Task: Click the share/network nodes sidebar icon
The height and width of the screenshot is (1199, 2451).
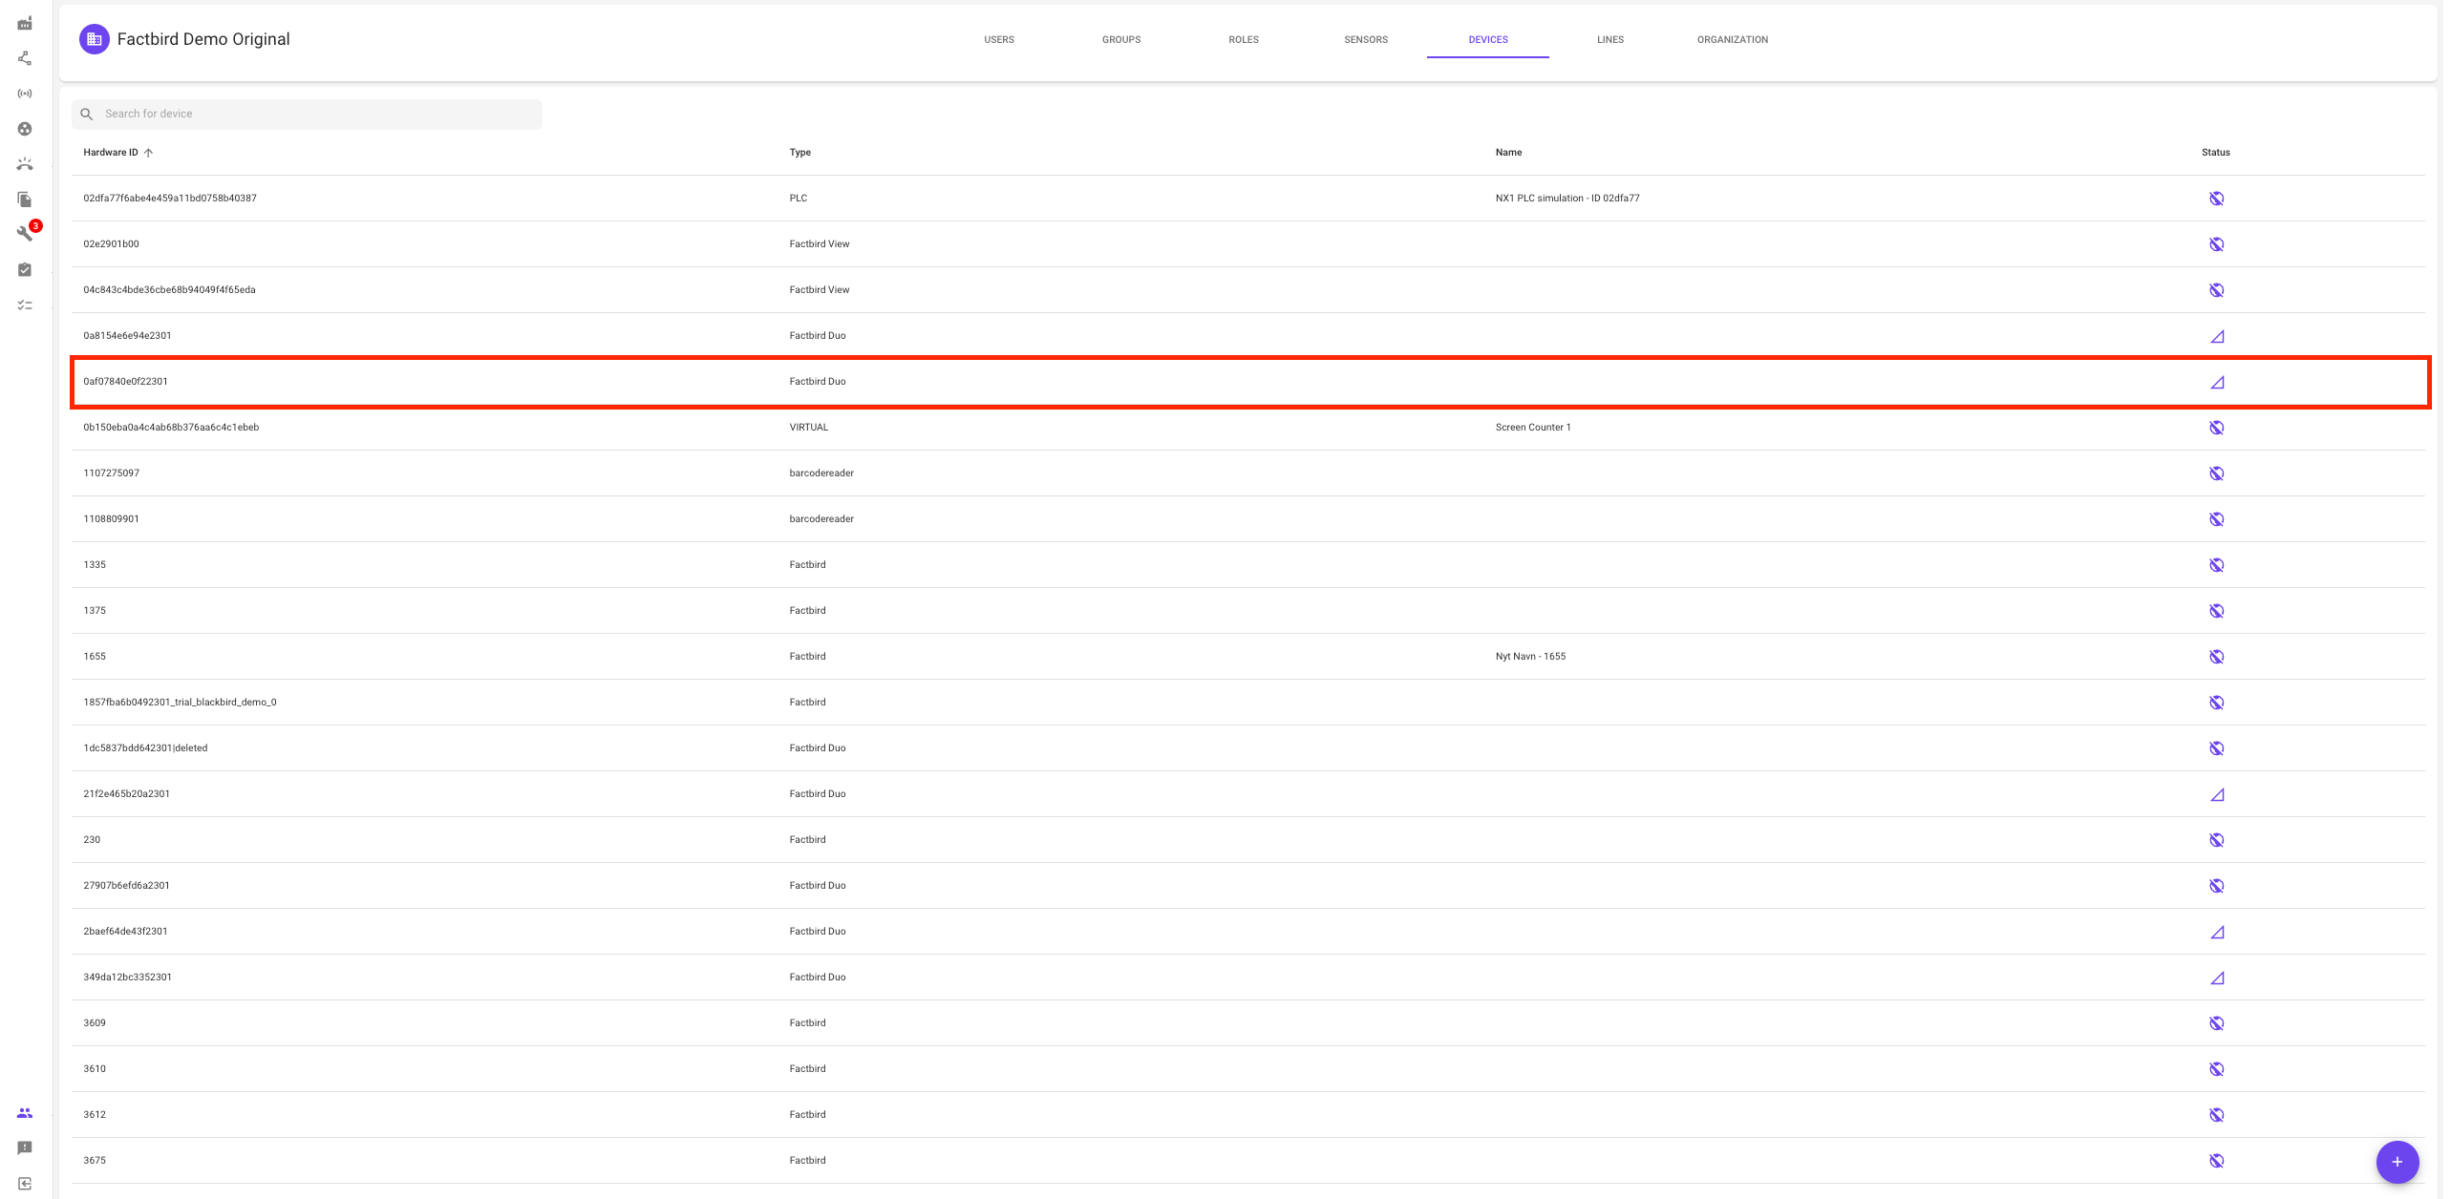Action: click(x=25, y=58)
